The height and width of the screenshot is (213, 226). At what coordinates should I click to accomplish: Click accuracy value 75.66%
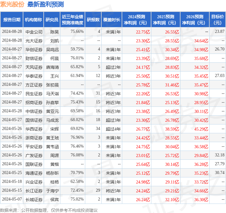[x=77, y=31]
